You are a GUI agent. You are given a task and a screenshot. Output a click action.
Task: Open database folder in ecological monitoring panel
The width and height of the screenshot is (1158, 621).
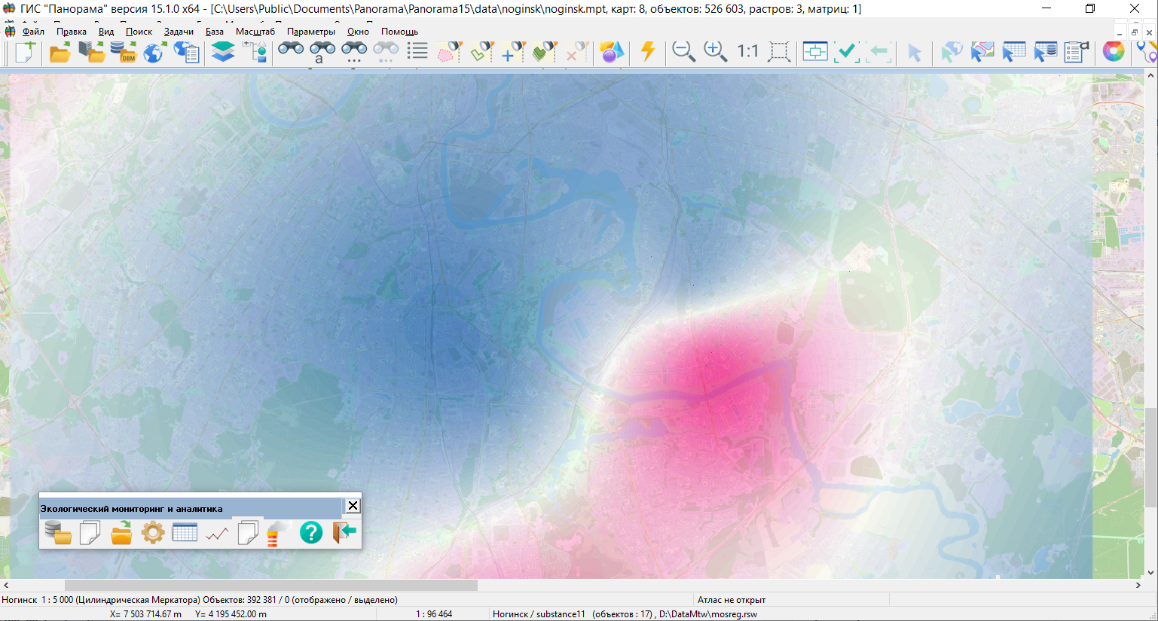coord(58,532)
